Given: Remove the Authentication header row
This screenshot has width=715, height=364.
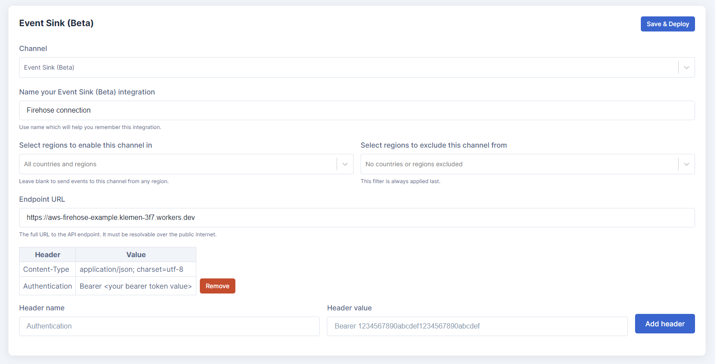Looking at the screenshot, I should tap(218, 286).
